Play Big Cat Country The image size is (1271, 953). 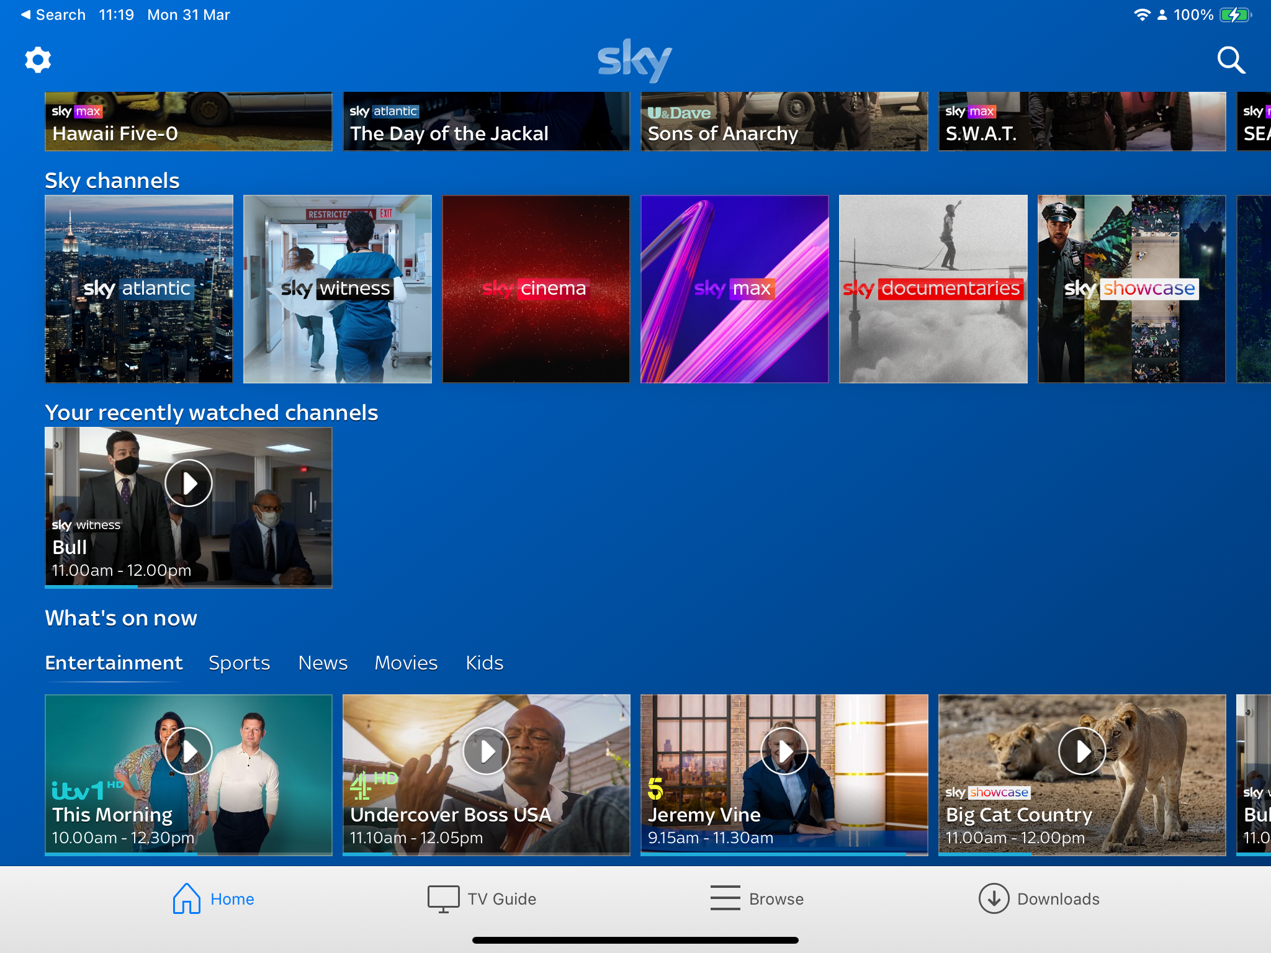1082,751
